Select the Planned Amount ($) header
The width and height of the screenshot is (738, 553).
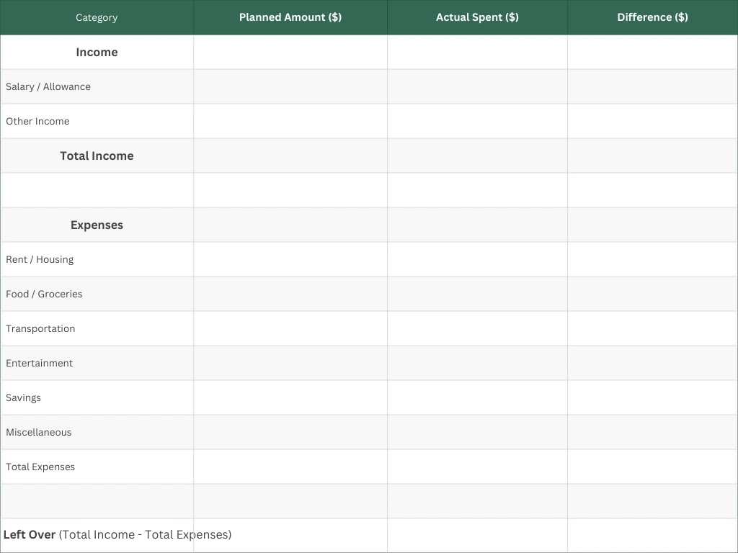[x=290, y=17]
